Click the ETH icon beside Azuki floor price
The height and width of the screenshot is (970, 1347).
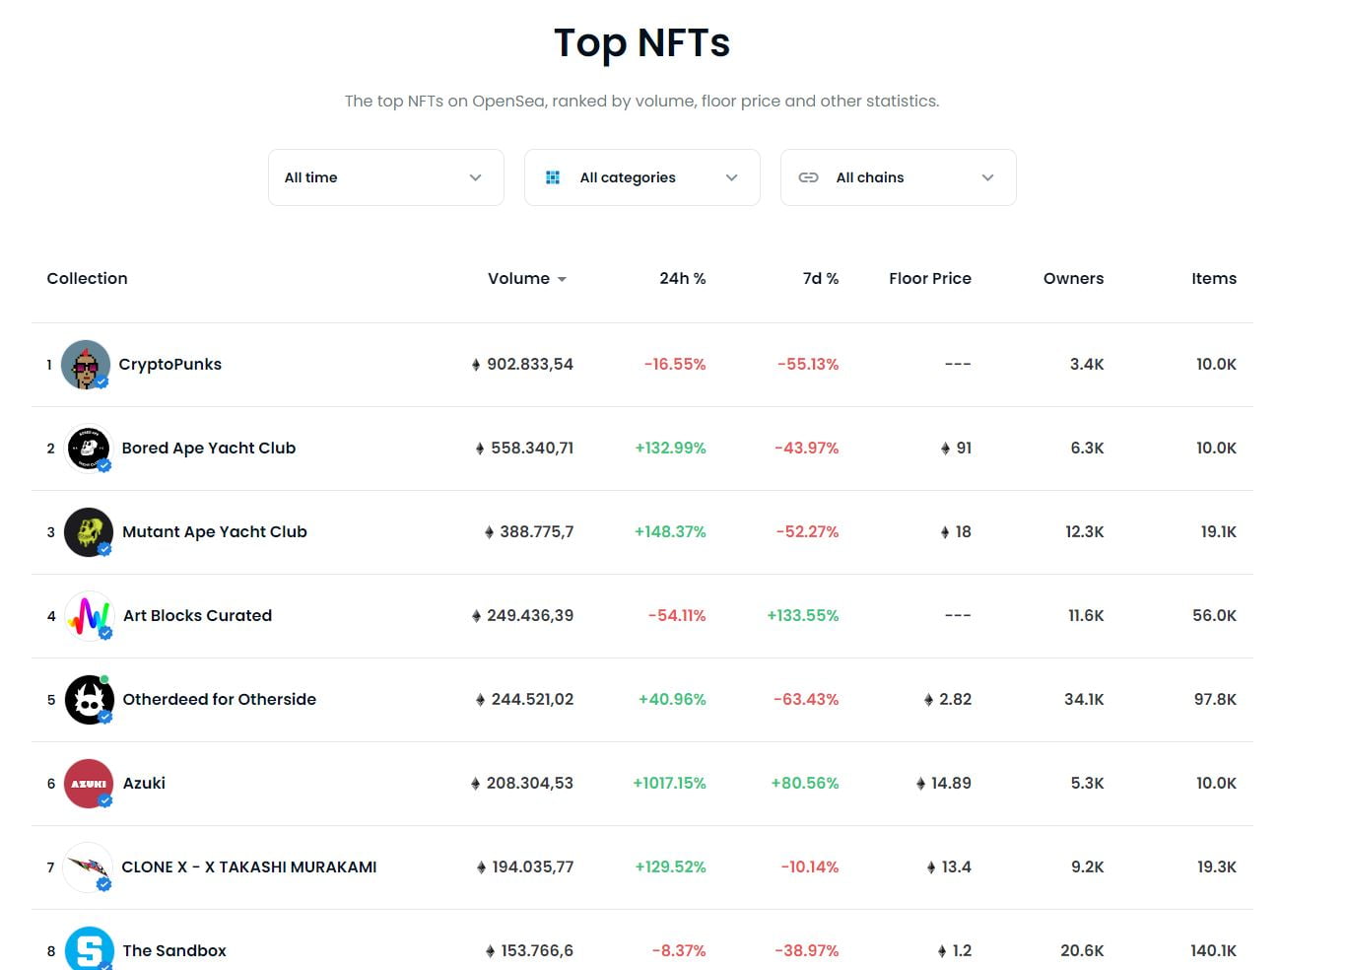[x=921, y=784]
